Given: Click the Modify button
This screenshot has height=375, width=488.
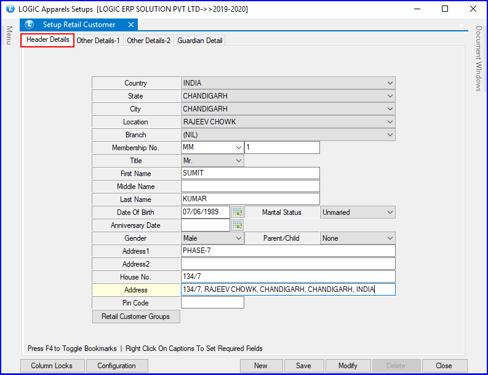Looking at the screenshot, I should pyautogui.click(x=348, y=366).
